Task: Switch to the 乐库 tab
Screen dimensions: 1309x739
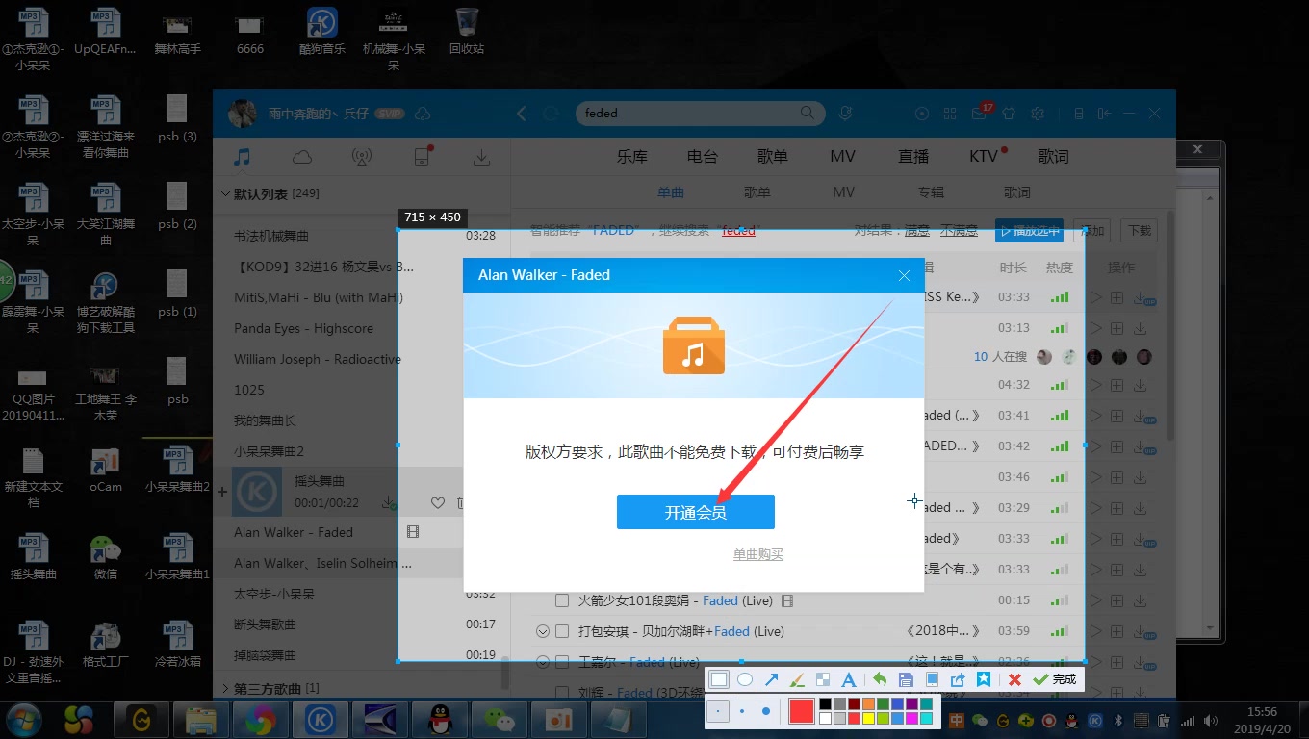Action: 632,156
